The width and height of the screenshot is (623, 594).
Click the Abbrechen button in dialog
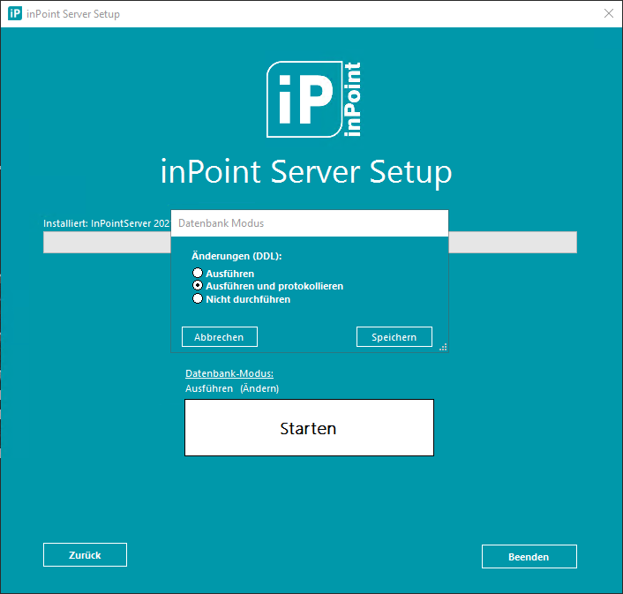coord(220,337)
